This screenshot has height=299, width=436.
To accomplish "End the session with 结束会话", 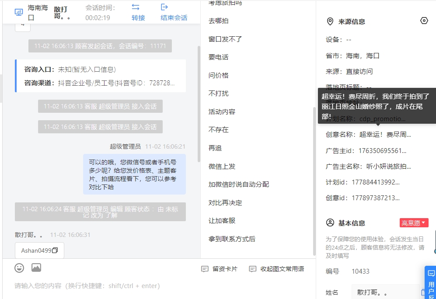I will point(174,13).
